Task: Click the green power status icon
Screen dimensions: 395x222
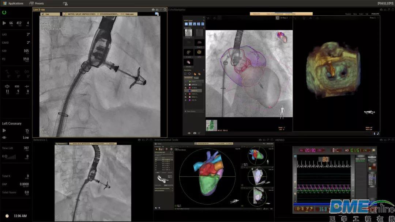Action: (x=4, y=12)
